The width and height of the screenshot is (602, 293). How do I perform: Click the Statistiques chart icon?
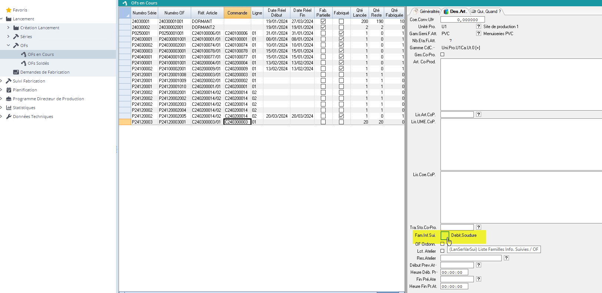coord(9,108)
